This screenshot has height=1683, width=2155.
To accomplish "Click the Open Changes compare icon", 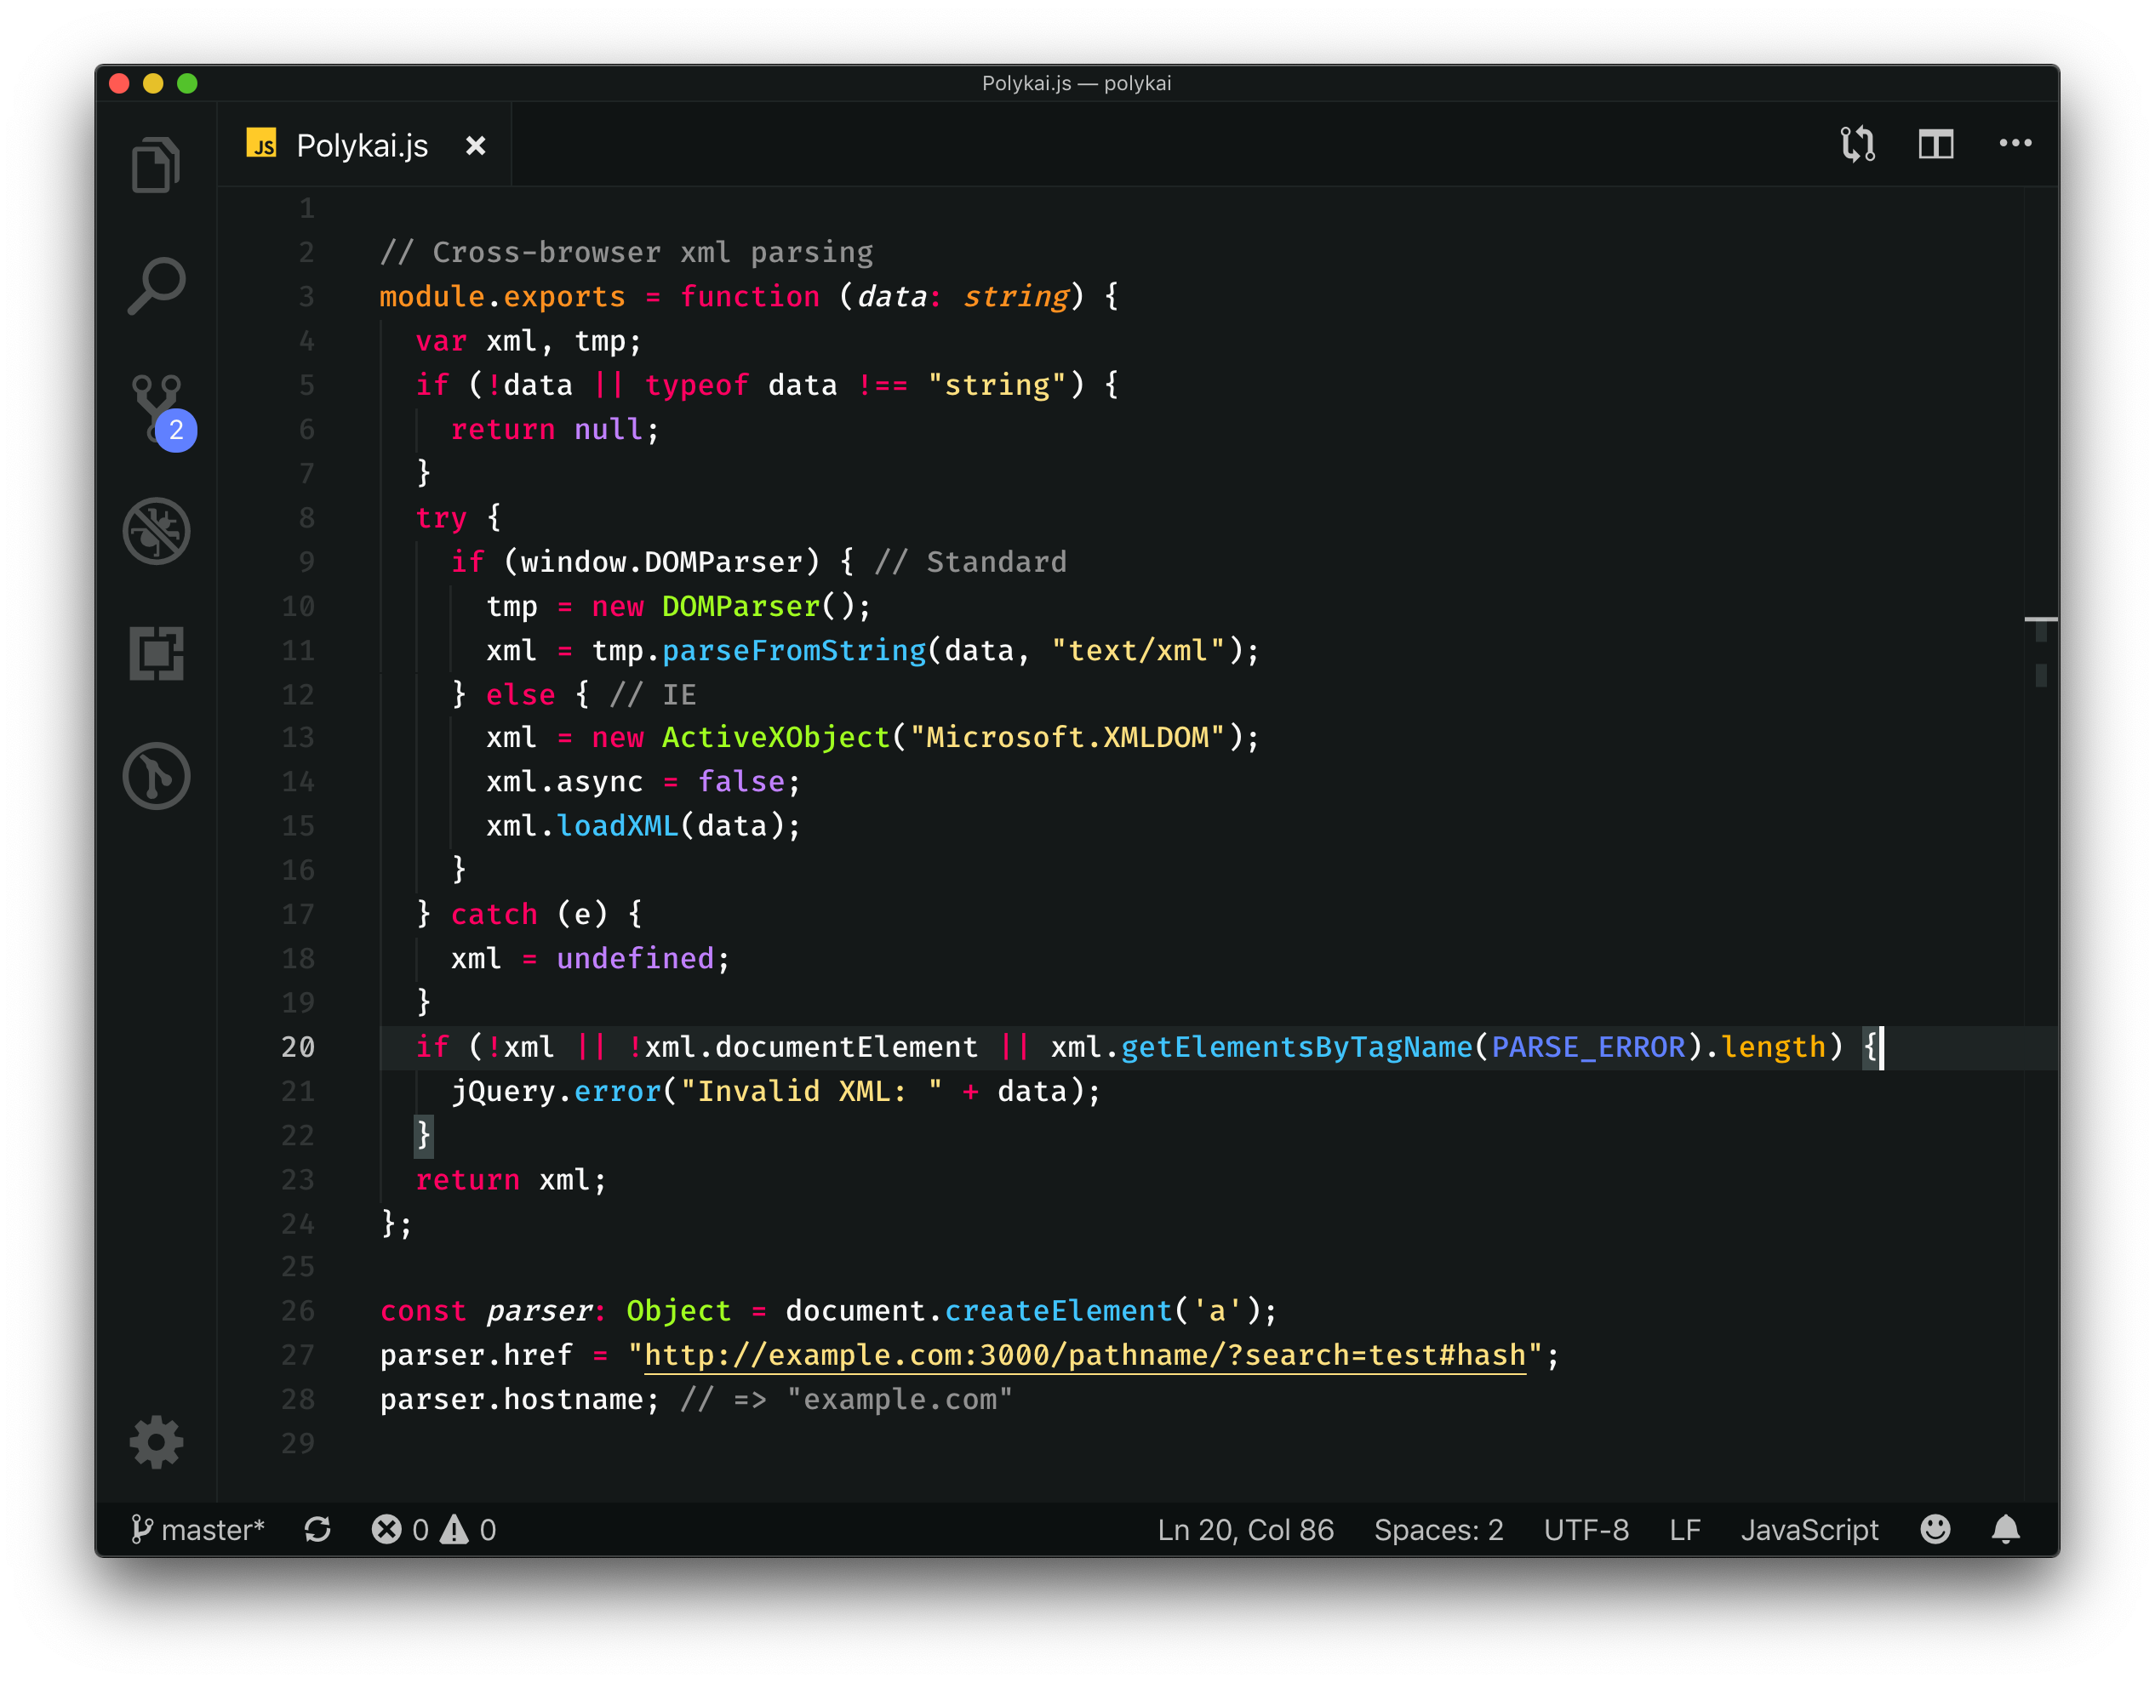I will (1857, 144).
